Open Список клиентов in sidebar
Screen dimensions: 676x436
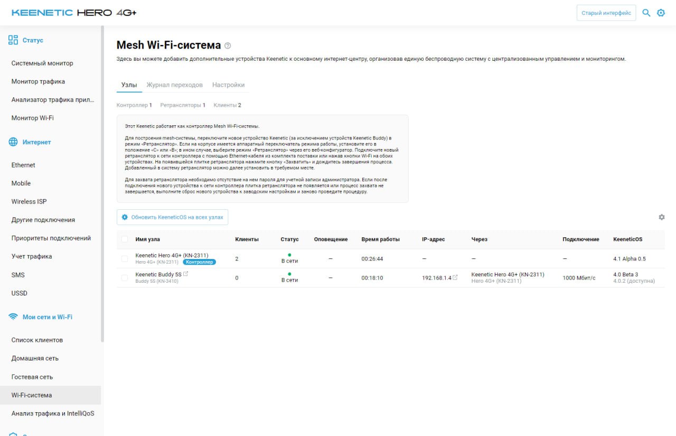click(37, 340)
